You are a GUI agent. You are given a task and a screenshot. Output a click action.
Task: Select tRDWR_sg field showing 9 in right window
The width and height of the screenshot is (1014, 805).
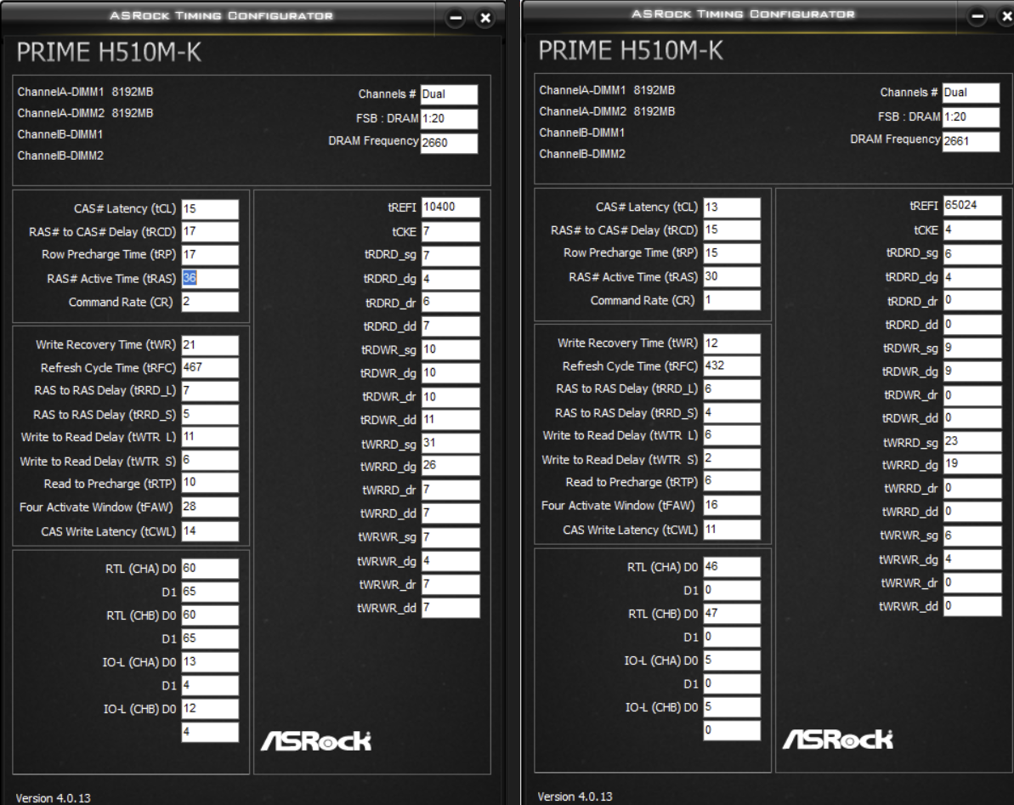coord(972,348)
